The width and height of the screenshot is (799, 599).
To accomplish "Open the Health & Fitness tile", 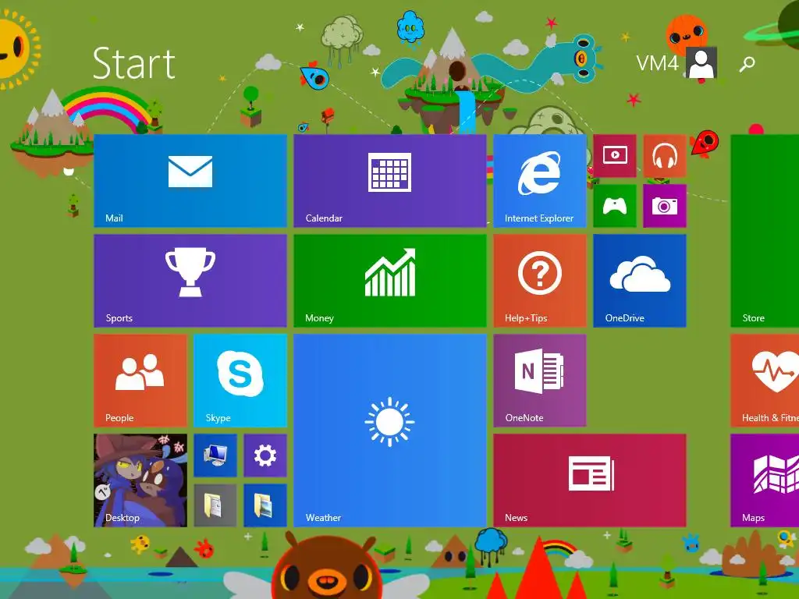I will pos(765,380).
